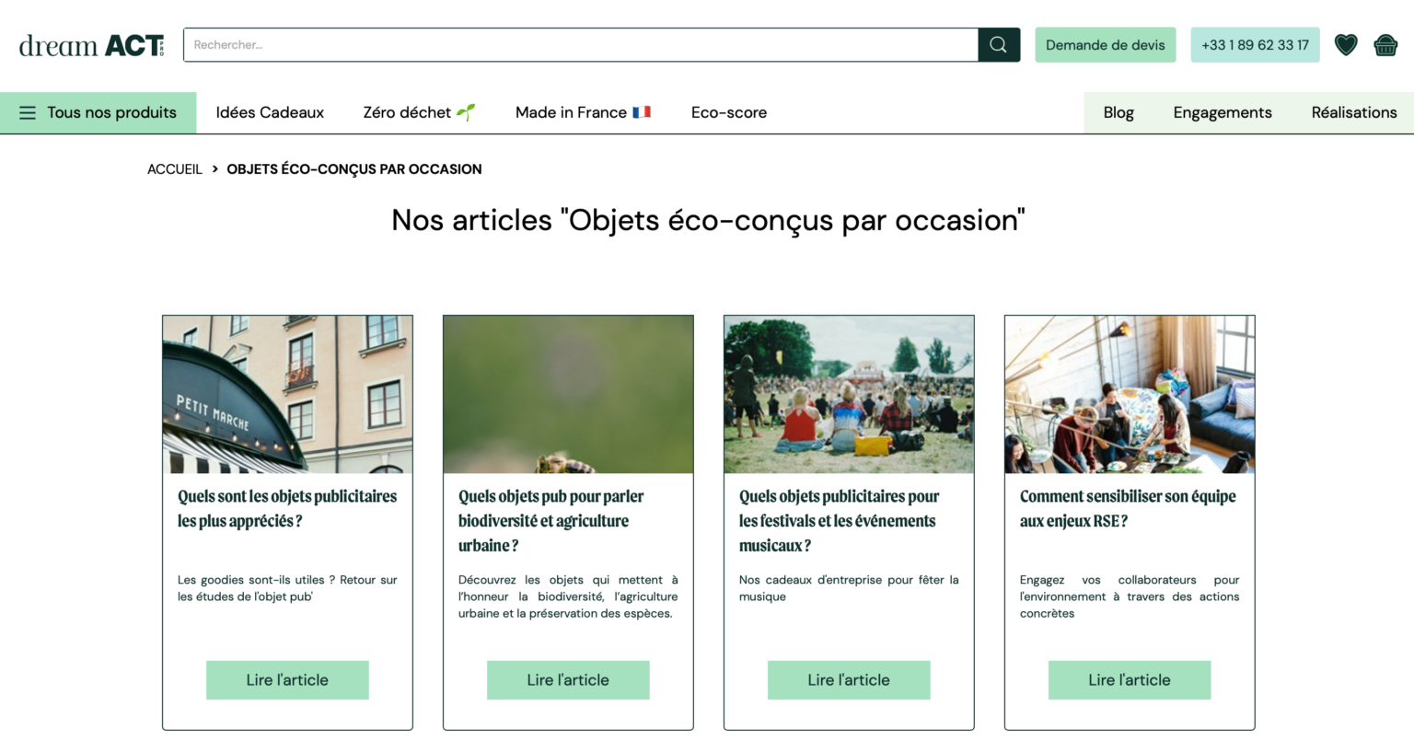Focus the Rechercher search field
This screenshot has height=741, width=1414.
coord(581,44)
